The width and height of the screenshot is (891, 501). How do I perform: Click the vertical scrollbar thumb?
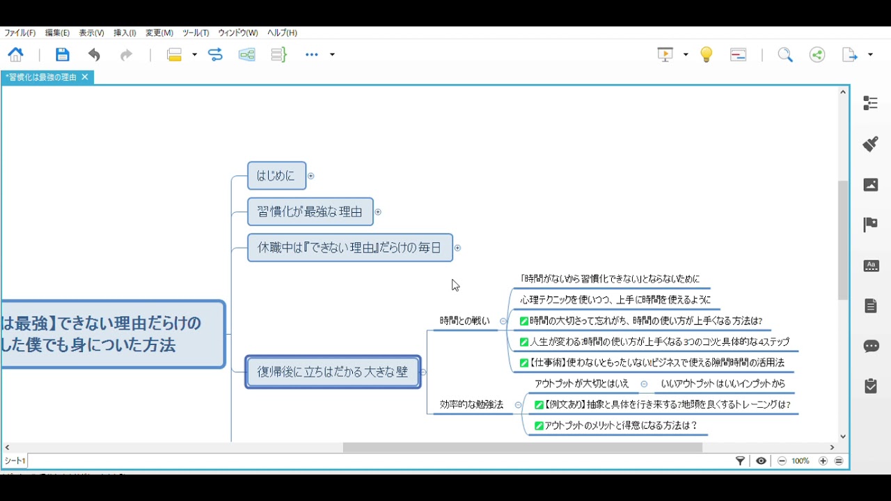tap(843, 240)
